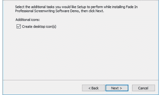Viewport: 161px width, 95px height.
Task: Proceed to the next installer step
Action: pyautogui.click(x=117, y=88)
